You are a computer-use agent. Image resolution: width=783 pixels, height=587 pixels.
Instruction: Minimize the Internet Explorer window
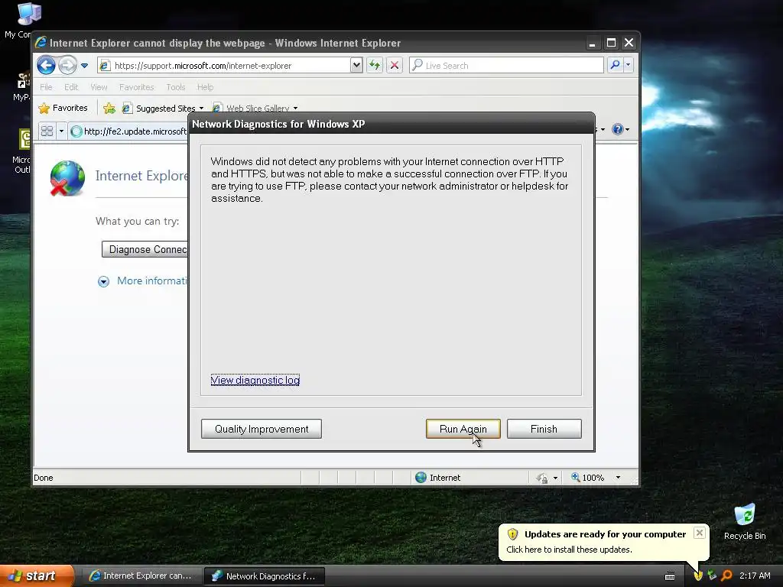(593, 43)
